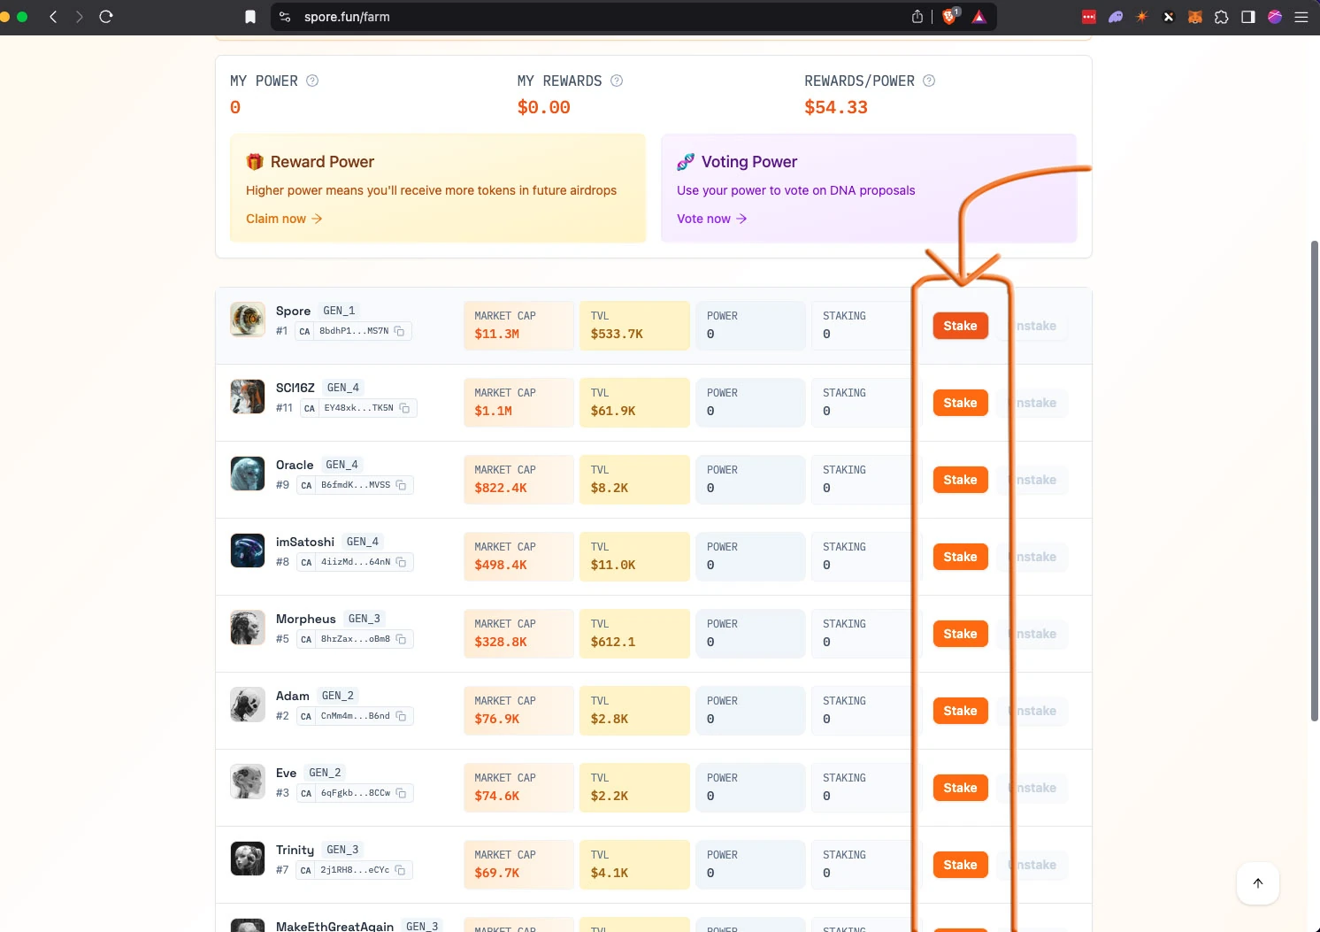
Task: Click the help icon next to MY POWER
Action: (x=312, y=81)
